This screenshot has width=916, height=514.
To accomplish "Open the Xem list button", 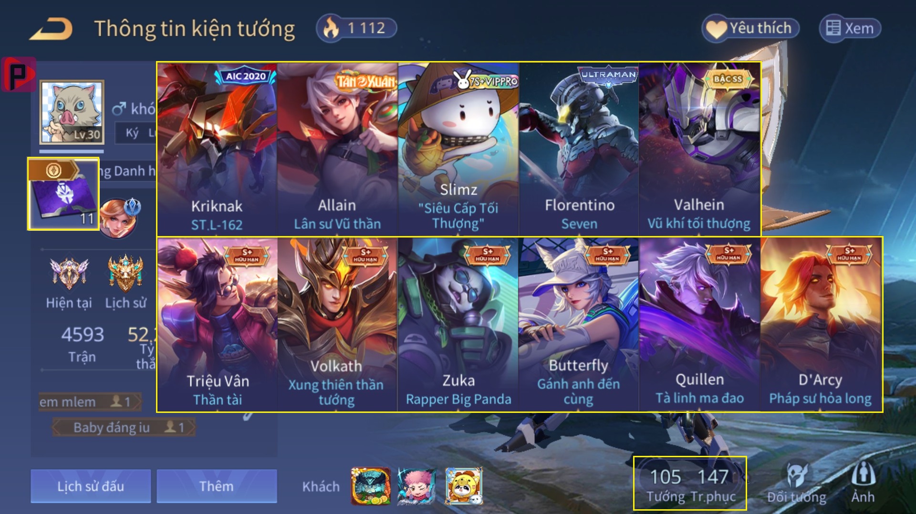I will (x=850, y=28).
